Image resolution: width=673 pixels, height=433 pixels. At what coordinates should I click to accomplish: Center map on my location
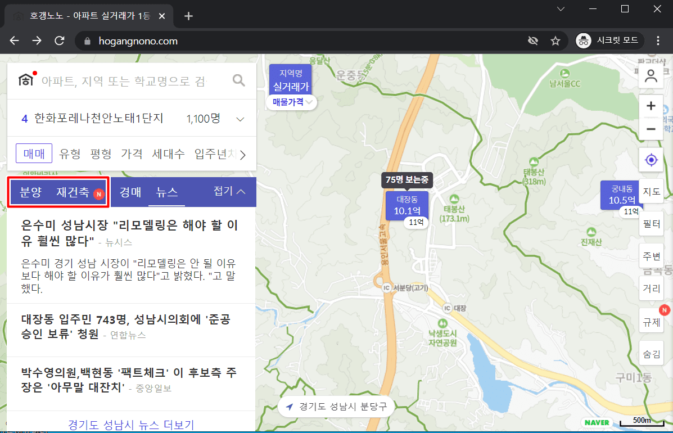tap(651, 160)
